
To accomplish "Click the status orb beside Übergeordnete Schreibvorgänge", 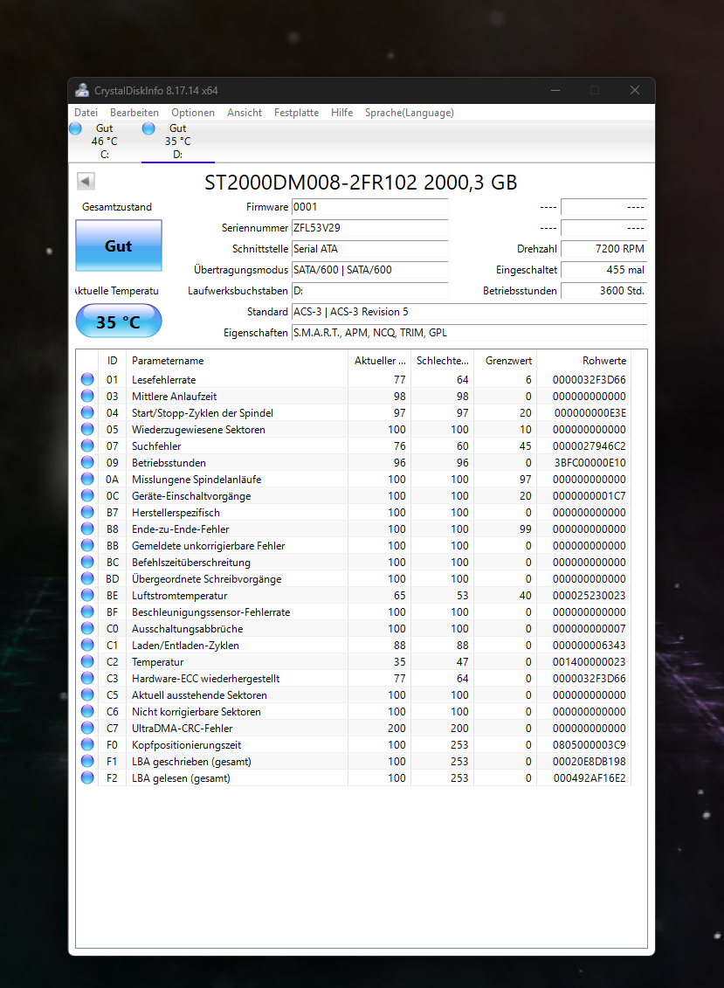I will (87, 578).
